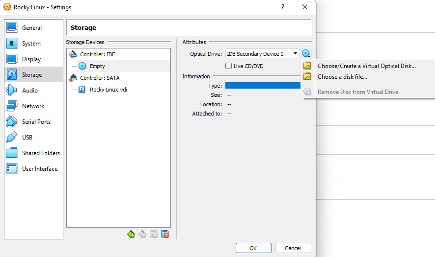This screenshot has height=257, width=435.
Task: Click the help question mark button
Action: [283, 7]
